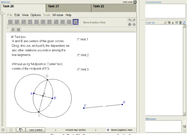Click the Add a tab label
Screen dimensions: 187x135
[128, 2]
